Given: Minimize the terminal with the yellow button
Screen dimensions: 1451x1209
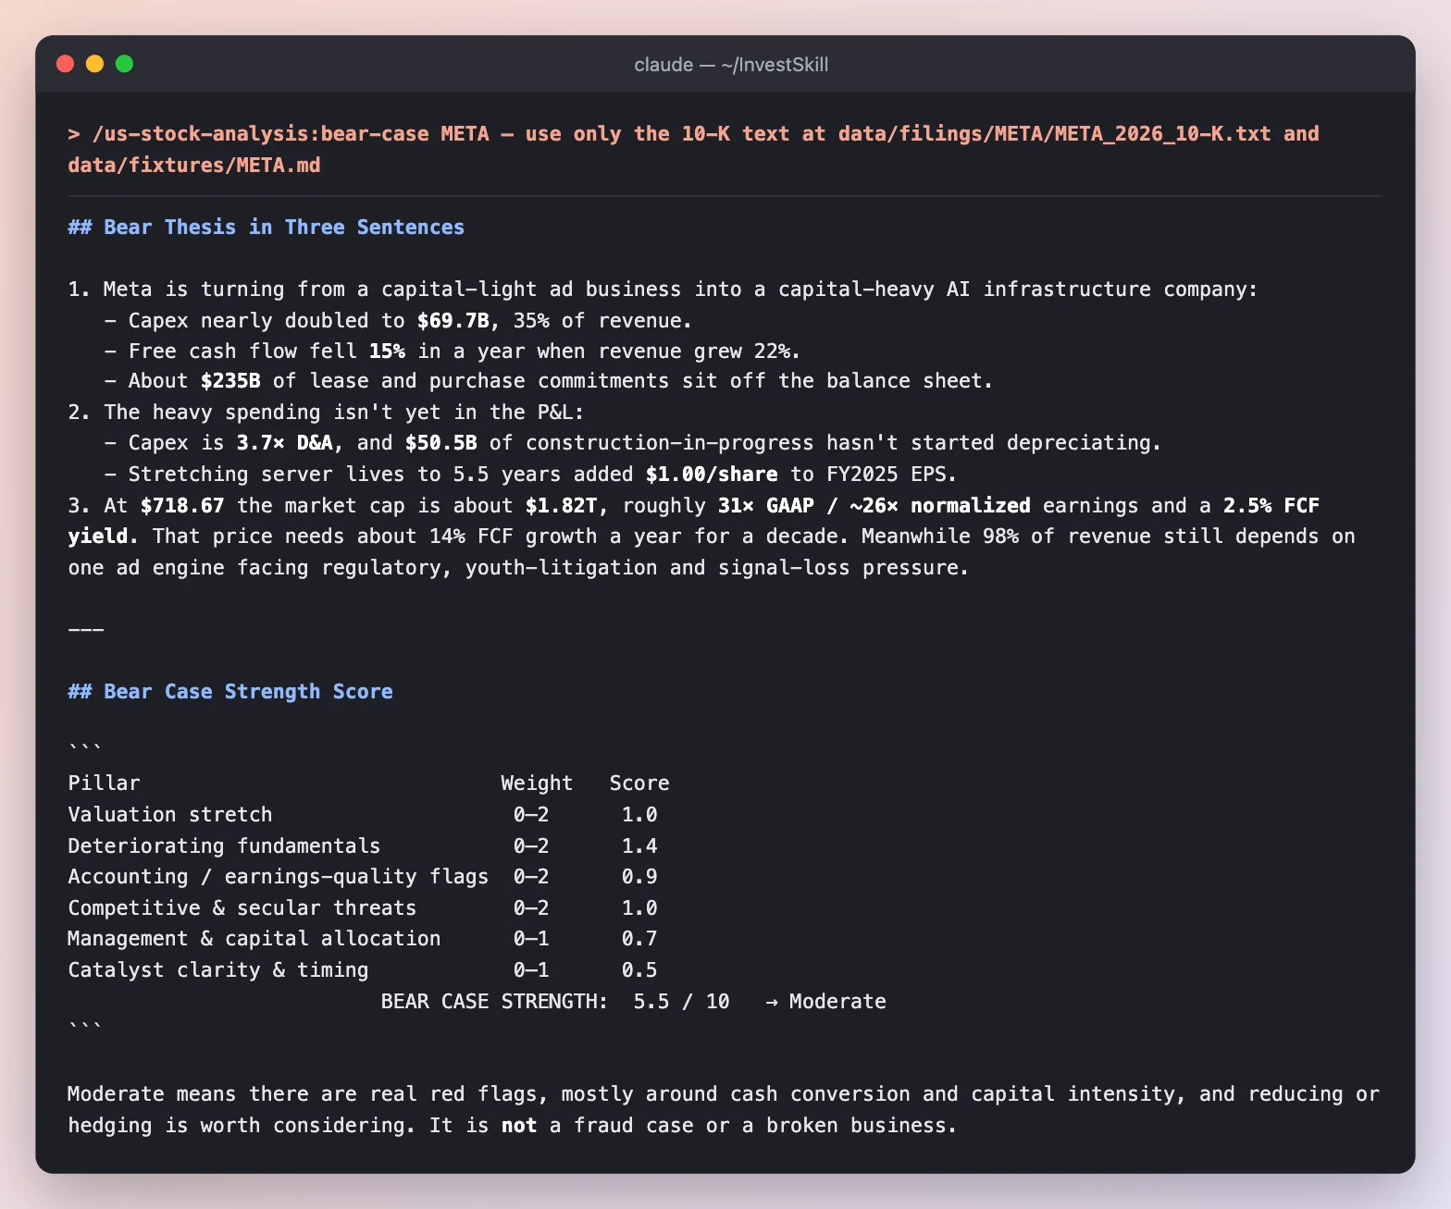Looking at the screenshot, I should (x=94, y=64).
